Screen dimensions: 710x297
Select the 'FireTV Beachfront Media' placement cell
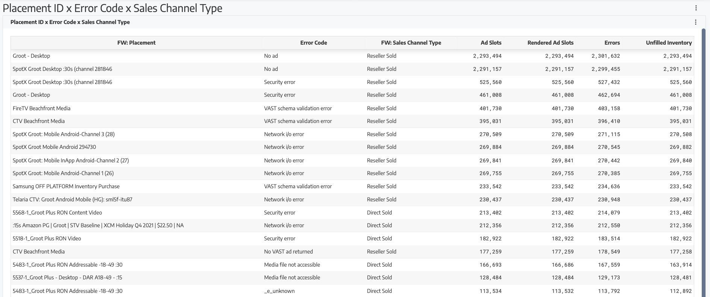(41, 108)
